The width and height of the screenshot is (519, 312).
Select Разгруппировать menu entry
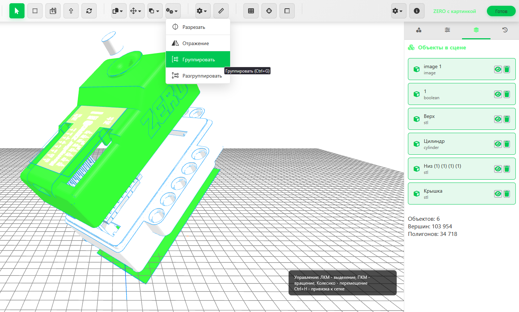click(x=202, y=76)
